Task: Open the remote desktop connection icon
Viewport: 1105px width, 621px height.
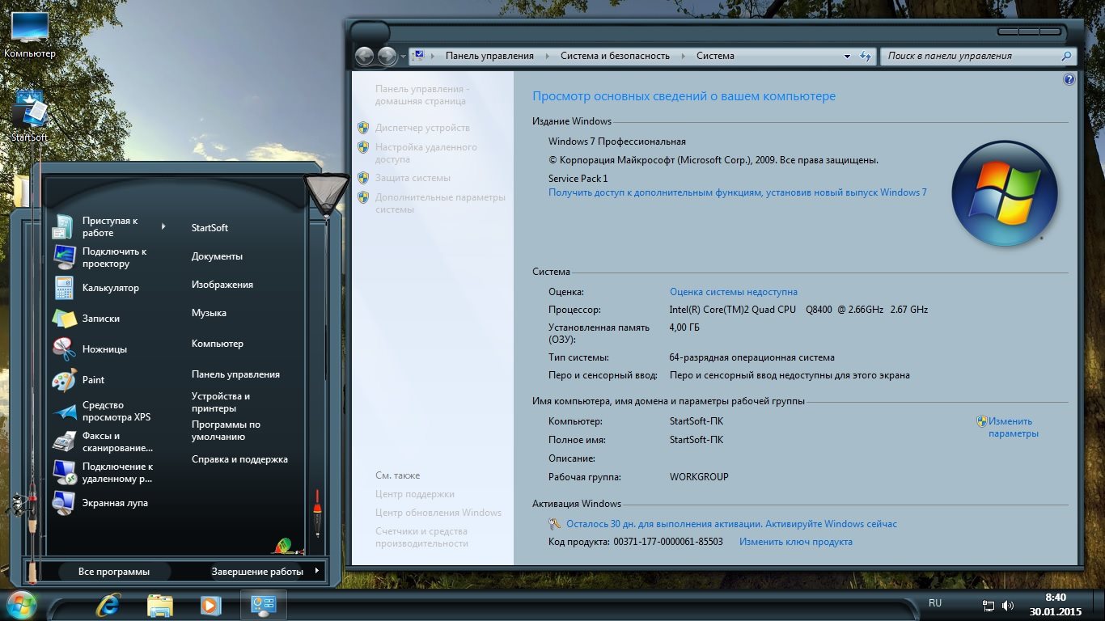Action: click(65, 472)
